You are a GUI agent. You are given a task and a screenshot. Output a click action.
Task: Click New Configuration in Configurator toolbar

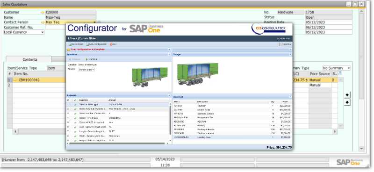coord(97,44)
